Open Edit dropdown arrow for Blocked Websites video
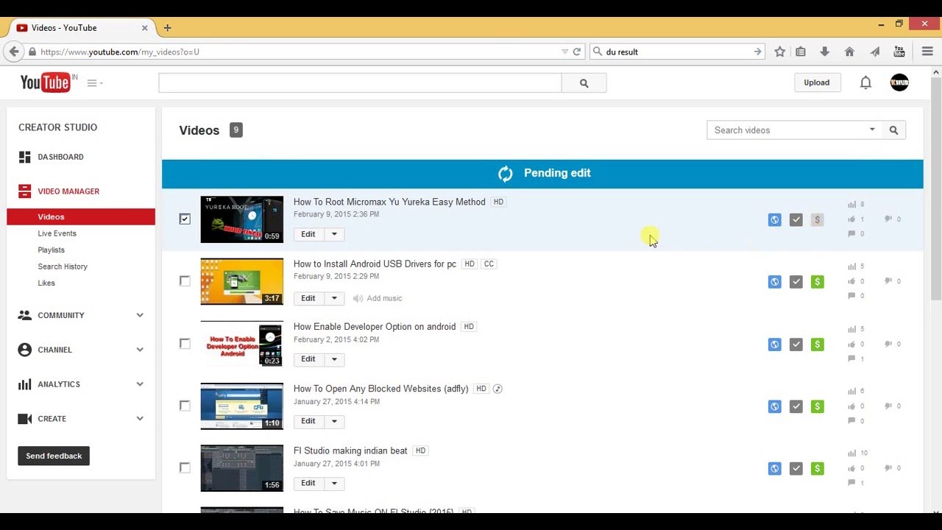This screenshot has width=942, height=530. 334,421
